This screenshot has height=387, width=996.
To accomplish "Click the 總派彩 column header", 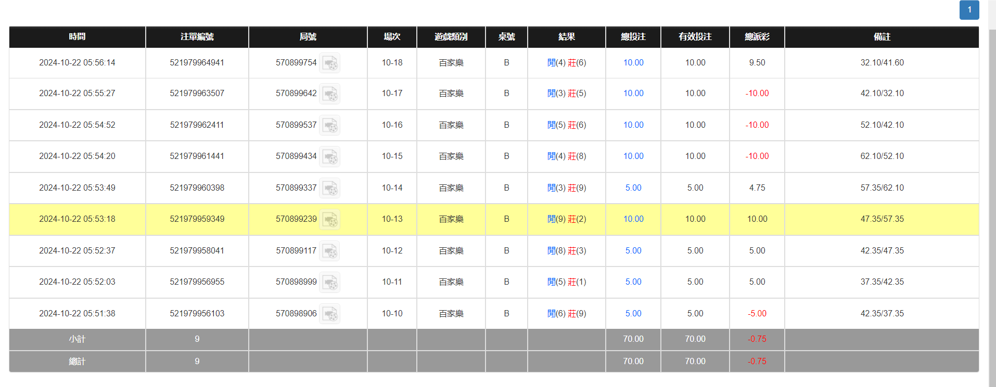I will click(x=757, y=37).
